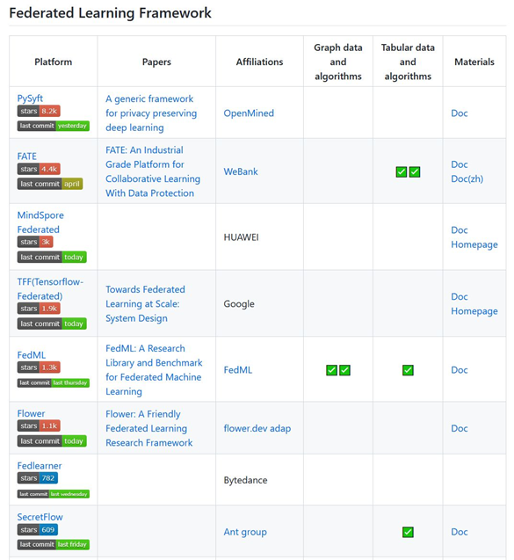Click first graph data checkmark in FedML row
This screenshot has width=514, height=560.
coord(331,370)
